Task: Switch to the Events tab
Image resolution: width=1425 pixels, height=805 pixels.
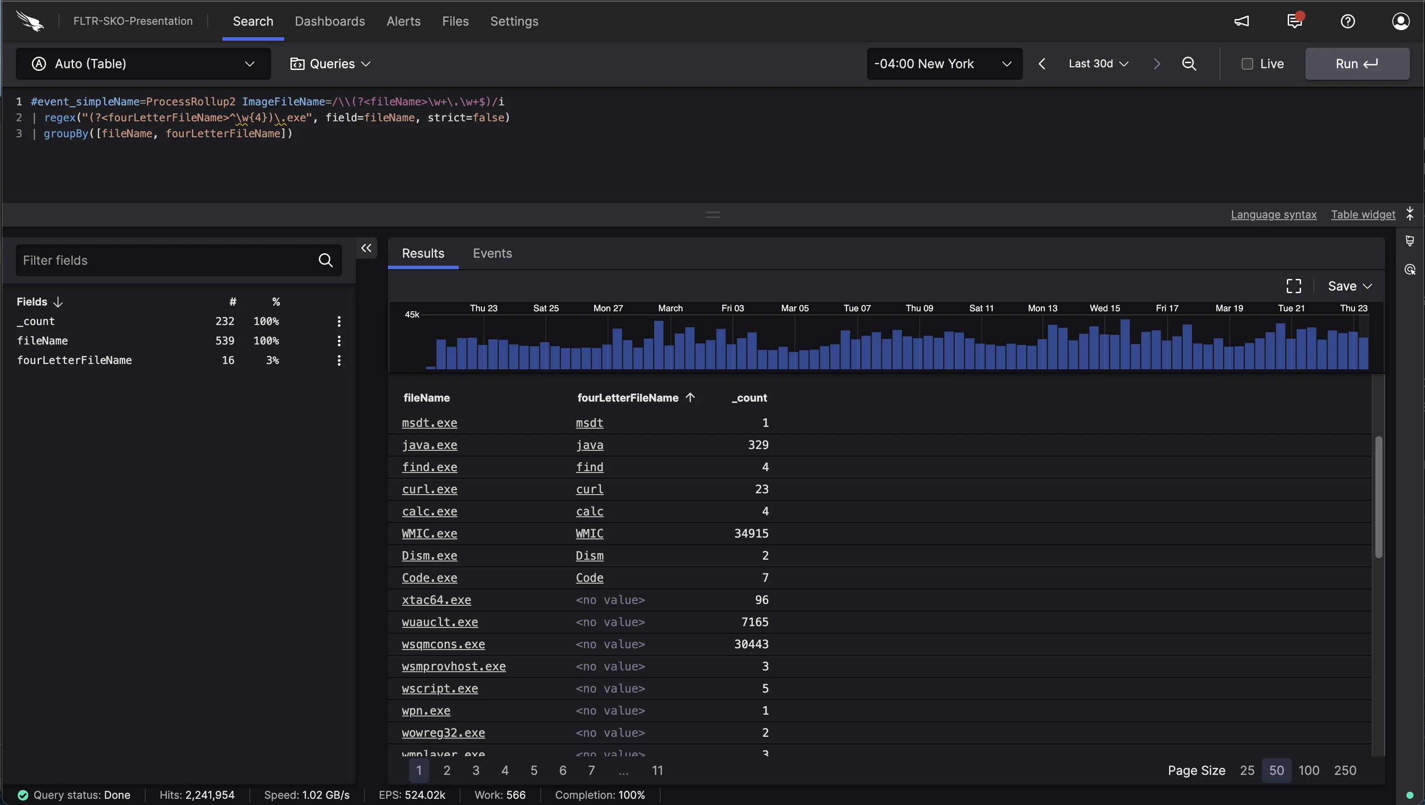Action: pos(492,253)
